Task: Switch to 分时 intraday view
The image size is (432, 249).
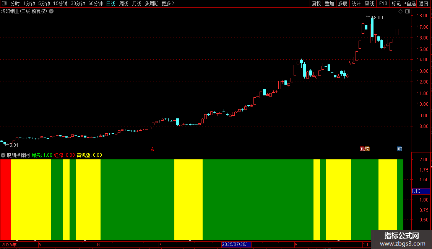Action: (x=15, y=3)
